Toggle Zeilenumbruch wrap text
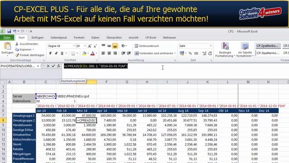The width and height of the screenshot is (289, 163). pyautogui.click(x=147, y=46)
